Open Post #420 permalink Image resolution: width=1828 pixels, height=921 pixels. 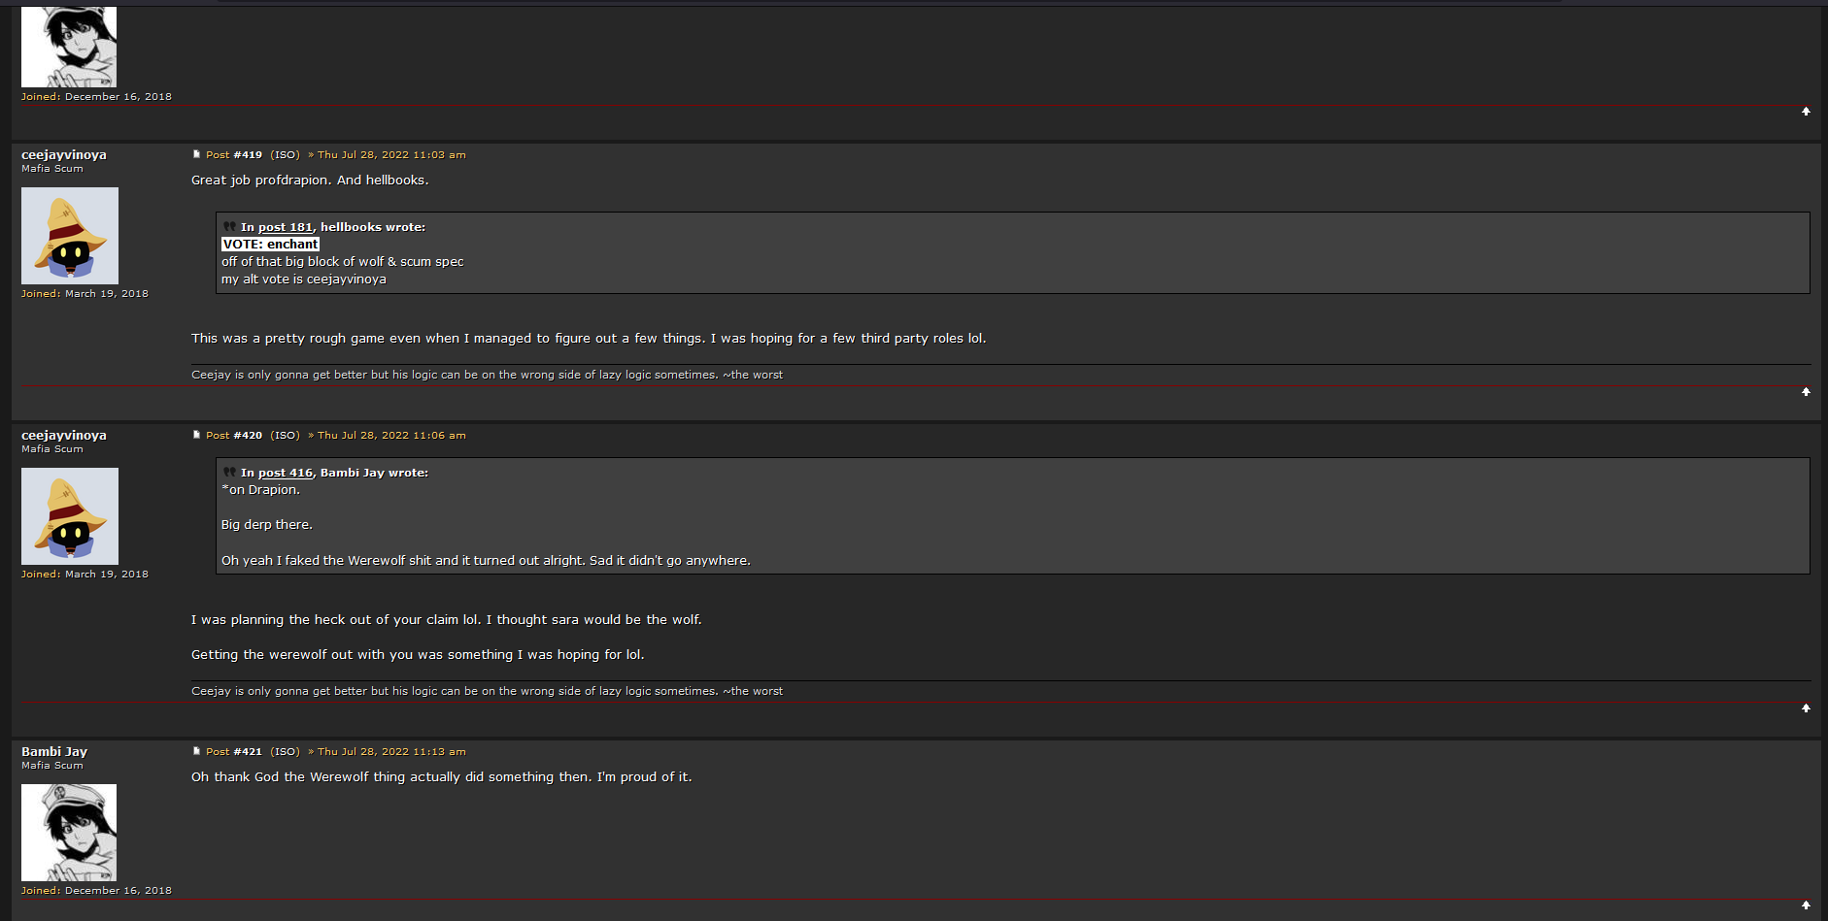[x=234, y=435]
